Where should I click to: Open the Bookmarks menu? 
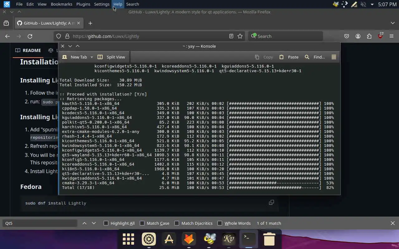click(x=61, y=4)
